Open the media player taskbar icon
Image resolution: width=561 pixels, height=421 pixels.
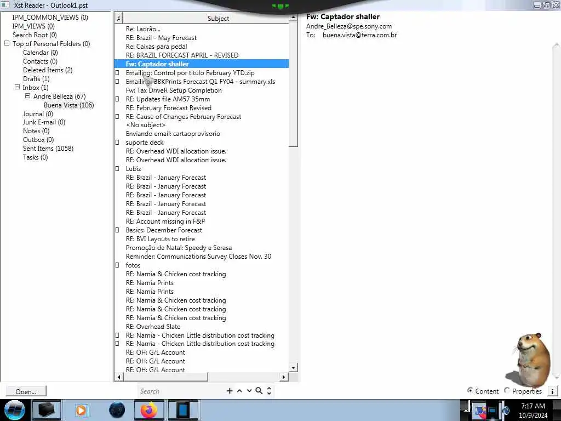(81, 410)
